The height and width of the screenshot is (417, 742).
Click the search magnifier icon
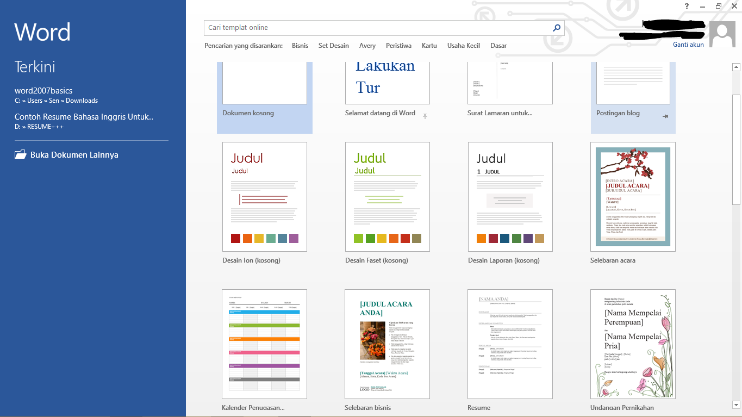click(x=556, y=28)
